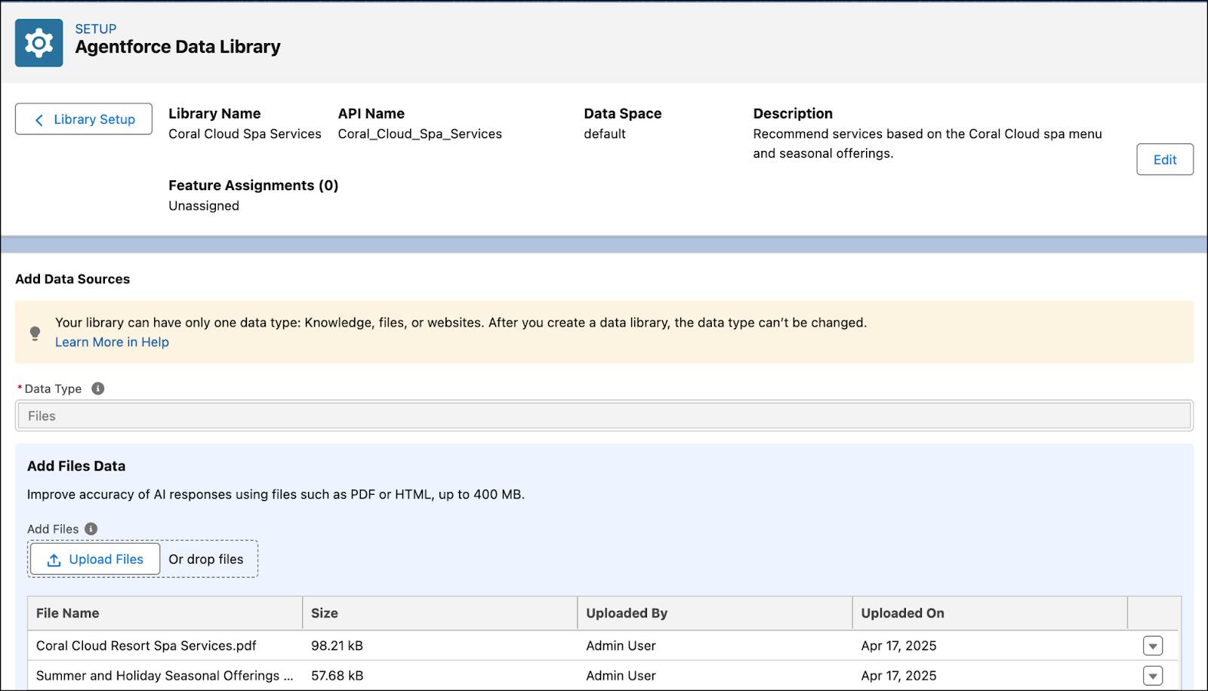Click the Agentforce Data Library title
The width and height of the screenshot is (1208, 691).
[177, 47]
